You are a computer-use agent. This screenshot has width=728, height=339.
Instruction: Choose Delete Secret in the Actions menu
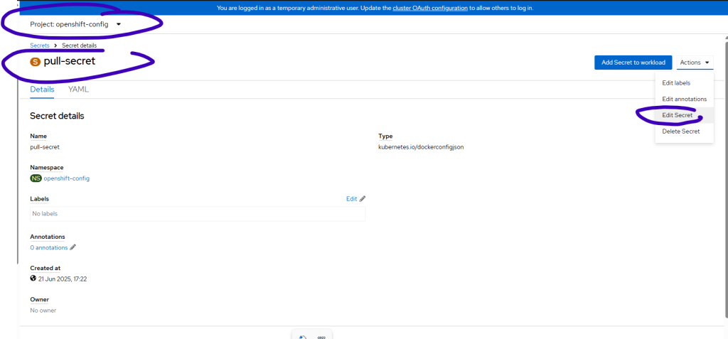[x=680, y=131]
